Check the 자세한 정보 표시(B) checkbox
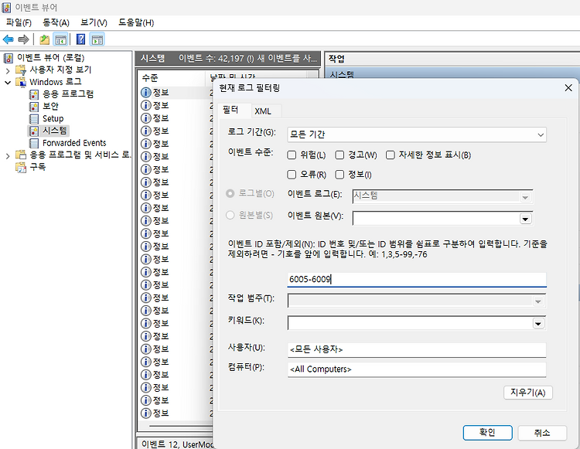Screen dimensions: 580x449 click(x=391, y=155)
